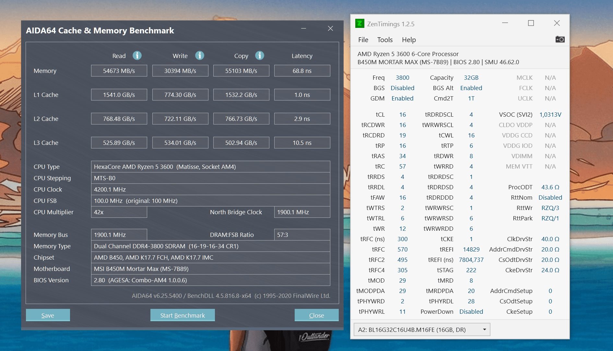Click Start Benchmark in AIDA64
Screen dimensions: 613x351
(183, 315)
